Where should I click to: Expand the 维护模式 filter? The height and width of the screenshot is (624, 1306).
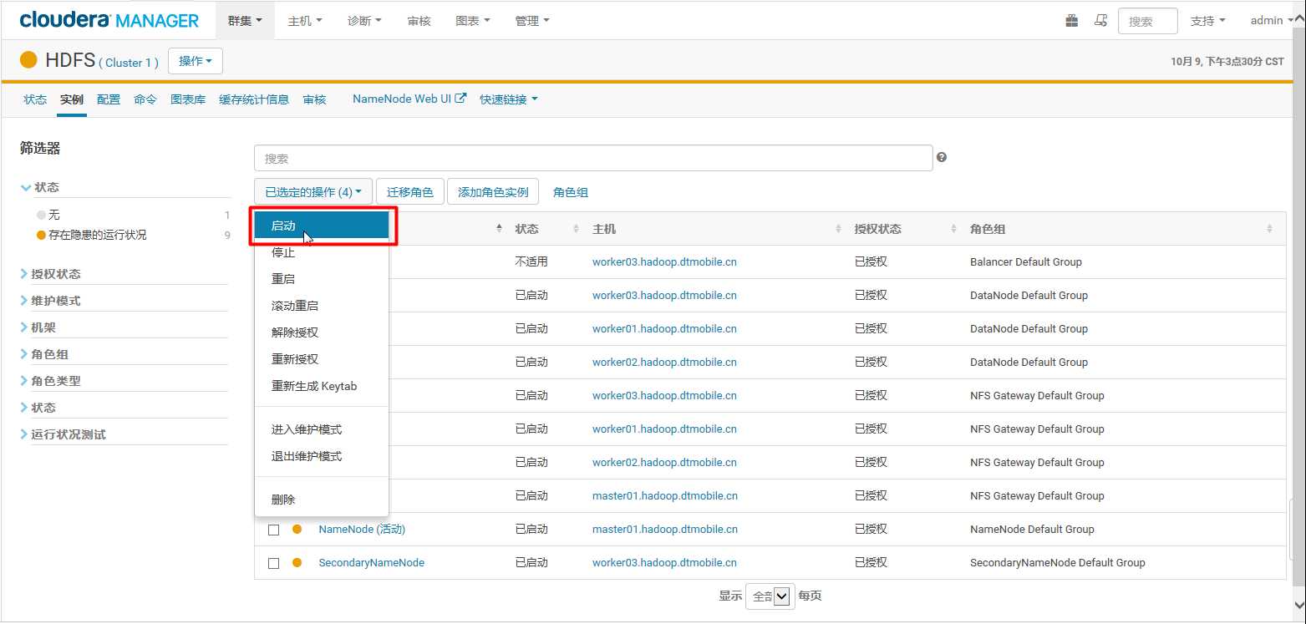click(x=51, y=301)
